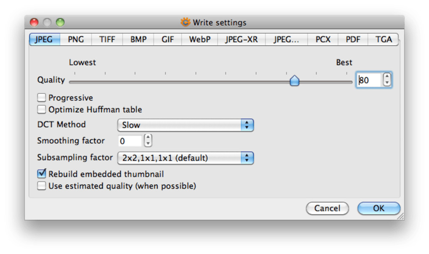Uncheck Rebuild embedded thumbnail
429x254 pixels.
click(41, 174)
